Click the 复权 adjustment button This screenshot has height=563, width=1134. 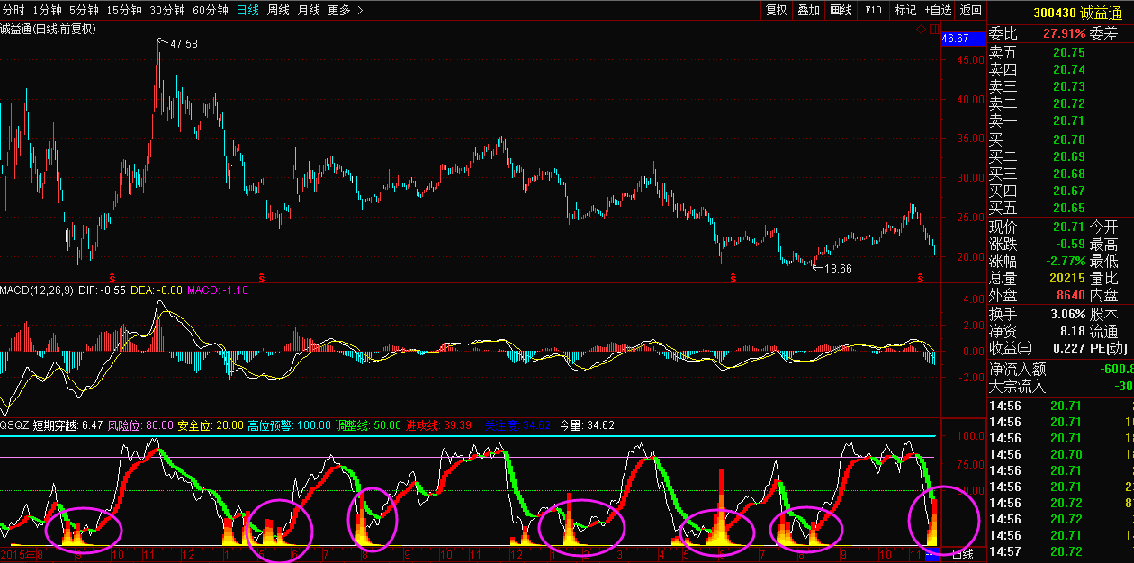776,10
